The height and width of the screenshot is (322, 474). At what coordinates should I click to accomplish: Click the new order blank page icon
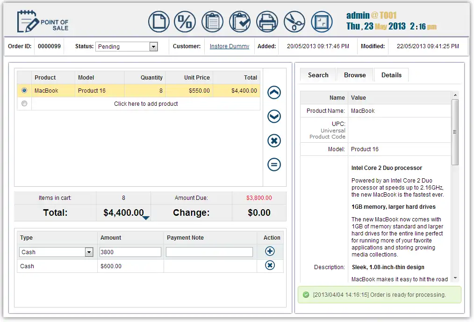tap(159, 22)
